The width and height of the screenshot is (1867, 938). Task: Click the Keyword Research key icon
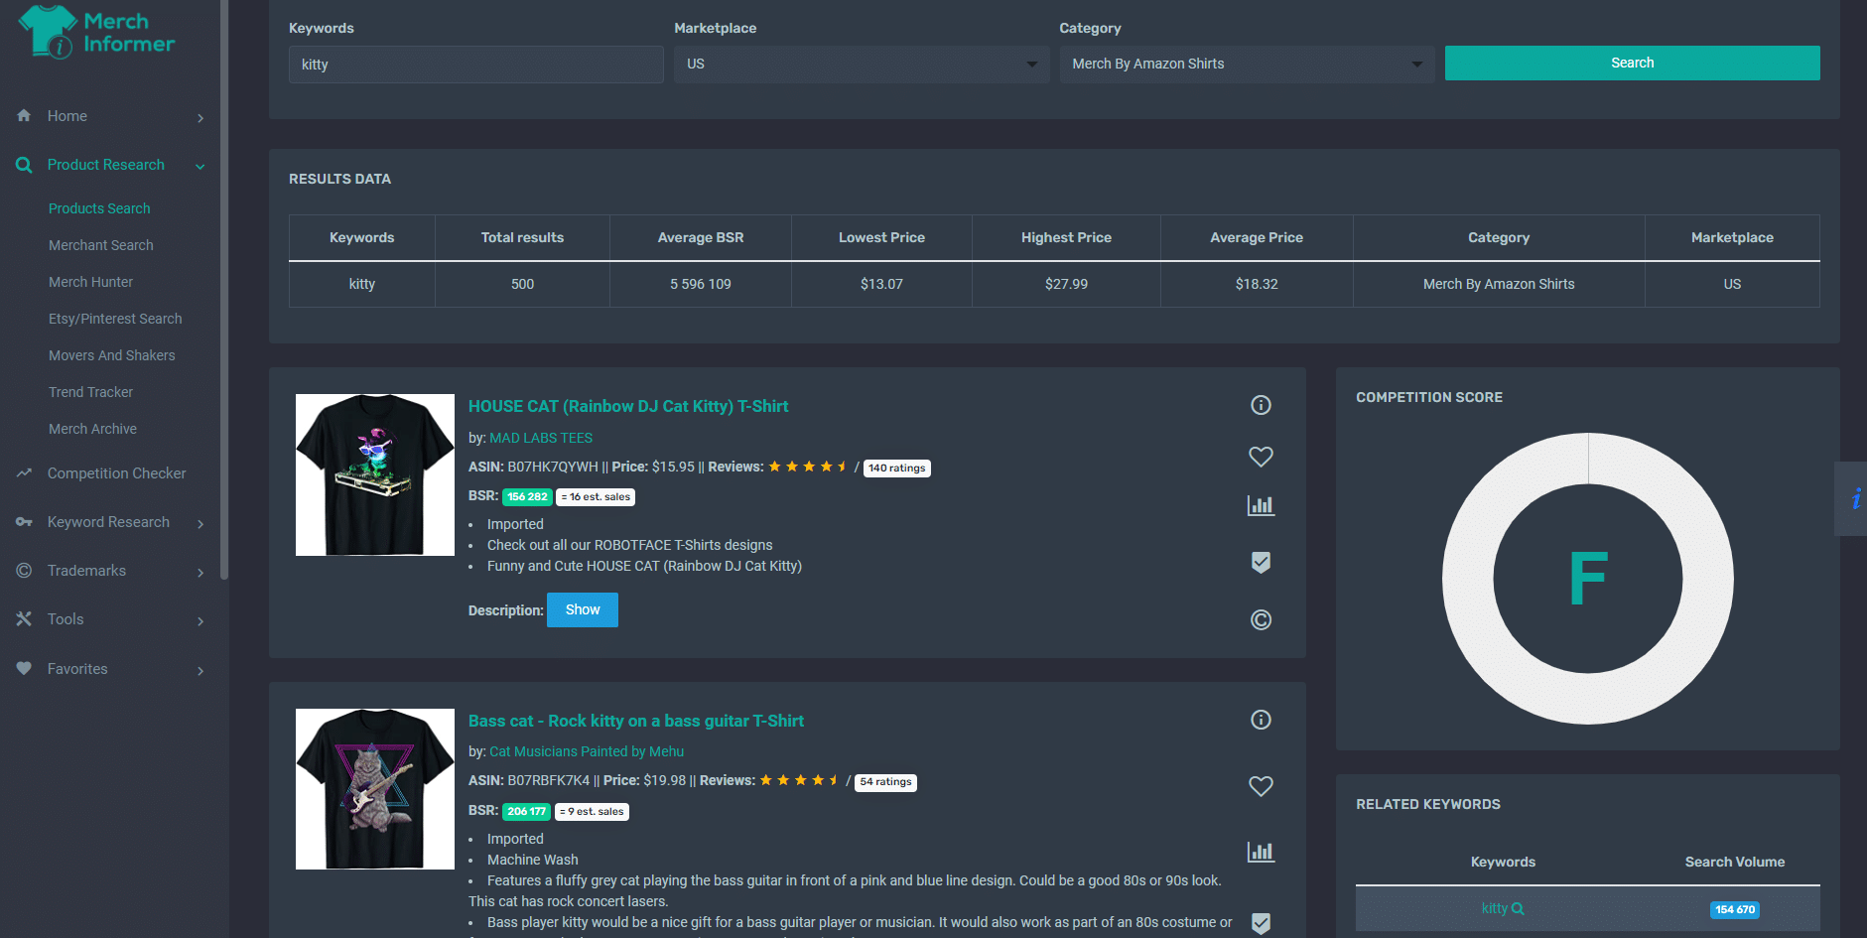(24, 522)
